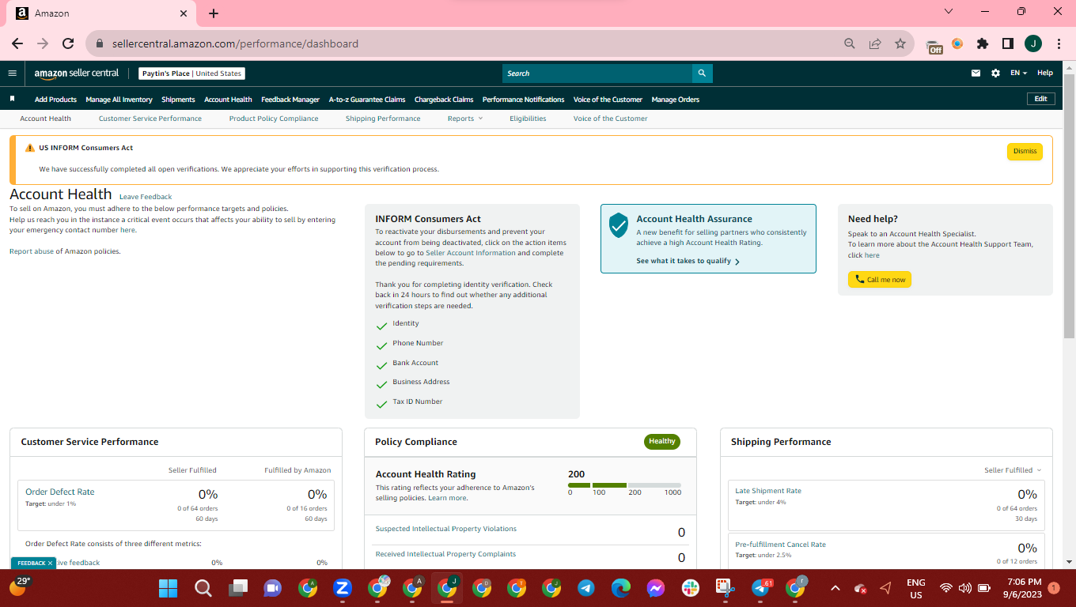Open the Report abuse link

point(32,251)
